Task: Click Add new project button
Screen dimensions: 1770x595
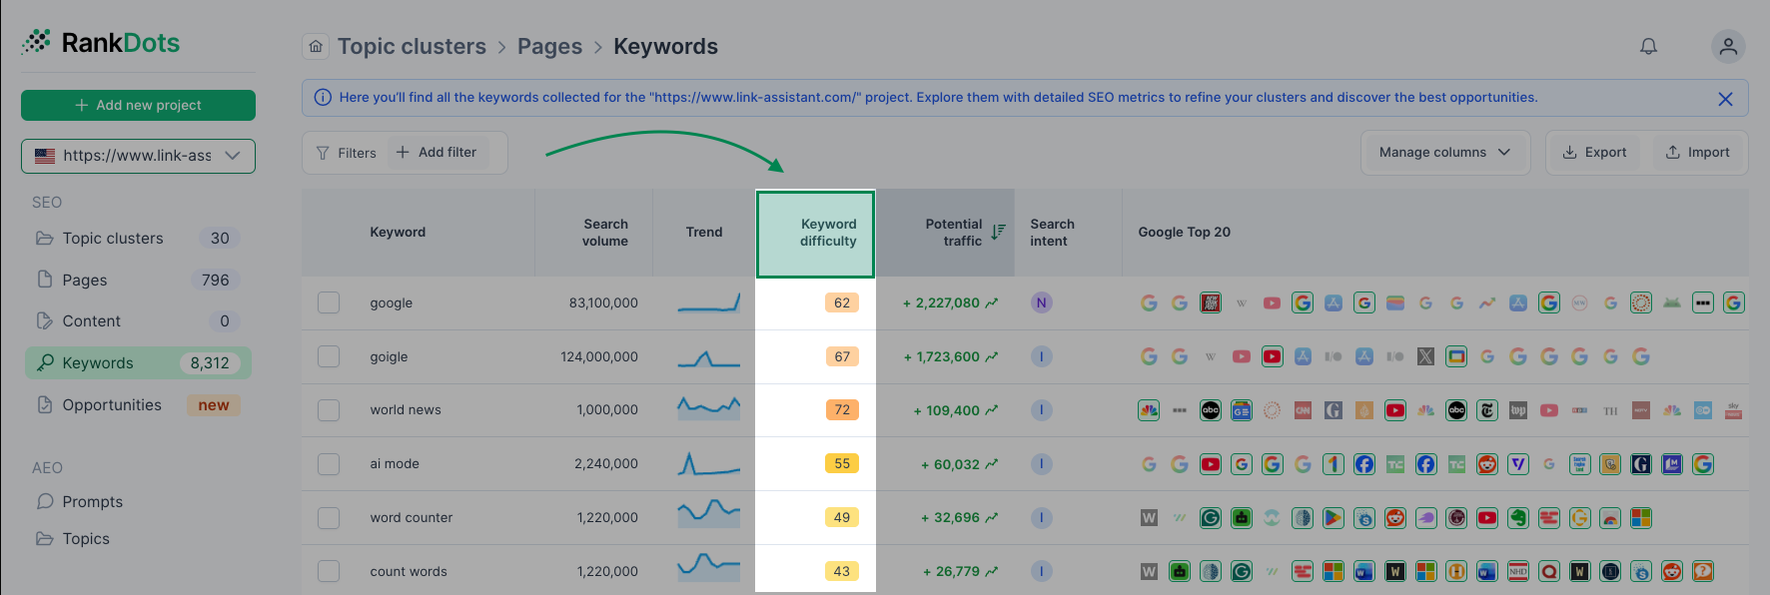Action: [138, 105]
